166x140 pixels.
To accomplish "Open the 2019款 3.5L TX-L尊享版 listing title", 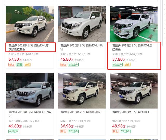I will pyautogui.click(x=29, y=47).
